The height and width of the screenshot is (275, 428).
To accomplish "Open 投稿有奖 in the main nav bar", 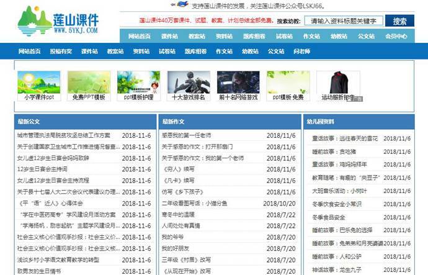I will 60,52.
